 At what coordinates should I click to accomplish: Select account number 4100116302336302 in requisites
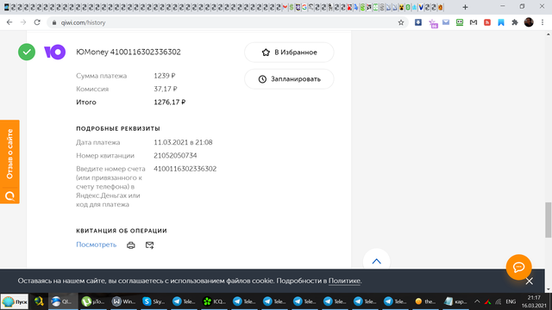pyautogui.click(x=185, y=169)
